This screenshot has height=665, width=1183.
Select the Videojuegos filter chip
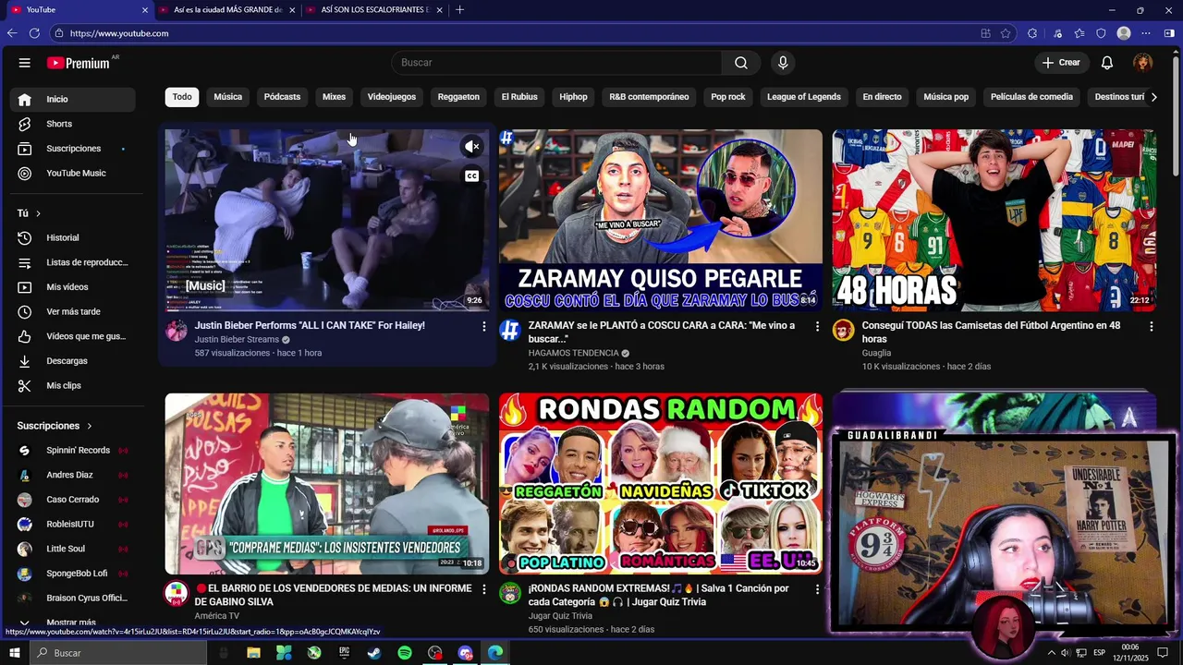tap(392, 97)
